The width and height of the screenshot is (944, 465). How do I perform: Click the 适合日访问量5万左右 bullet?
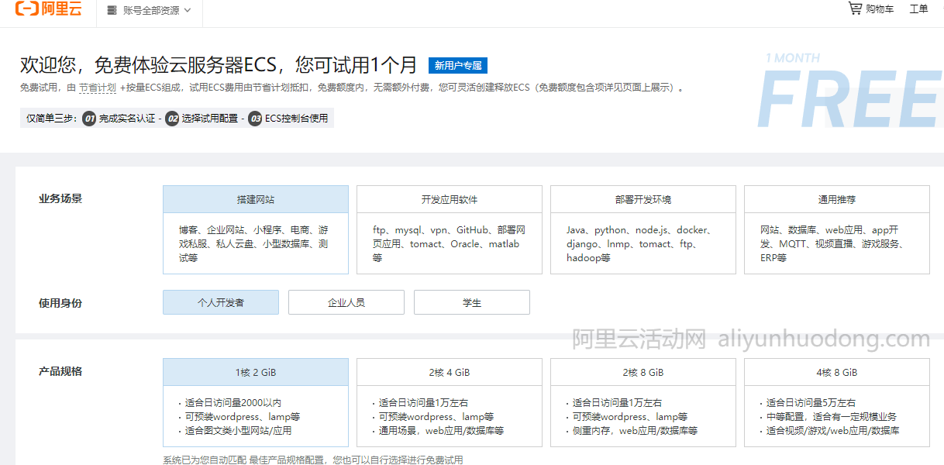pos(811,403)
